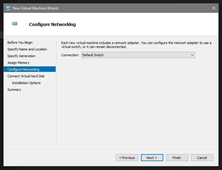Viewport: 222px width, 170px height.
Task: Close the New Virtual Machine Wizard window
Action: [214, 8]
